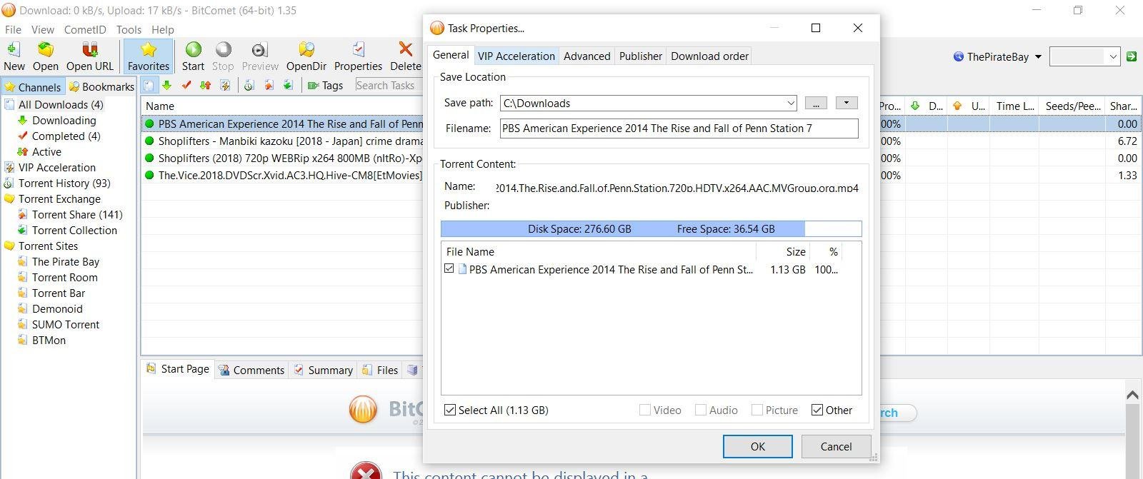Toggle the Video filter checkbox
1143x479 pixels.
point(644,410)
